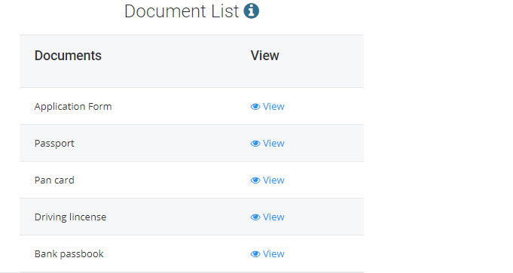Select the Application Form document name
513x273 pixels.
point(73,107)
